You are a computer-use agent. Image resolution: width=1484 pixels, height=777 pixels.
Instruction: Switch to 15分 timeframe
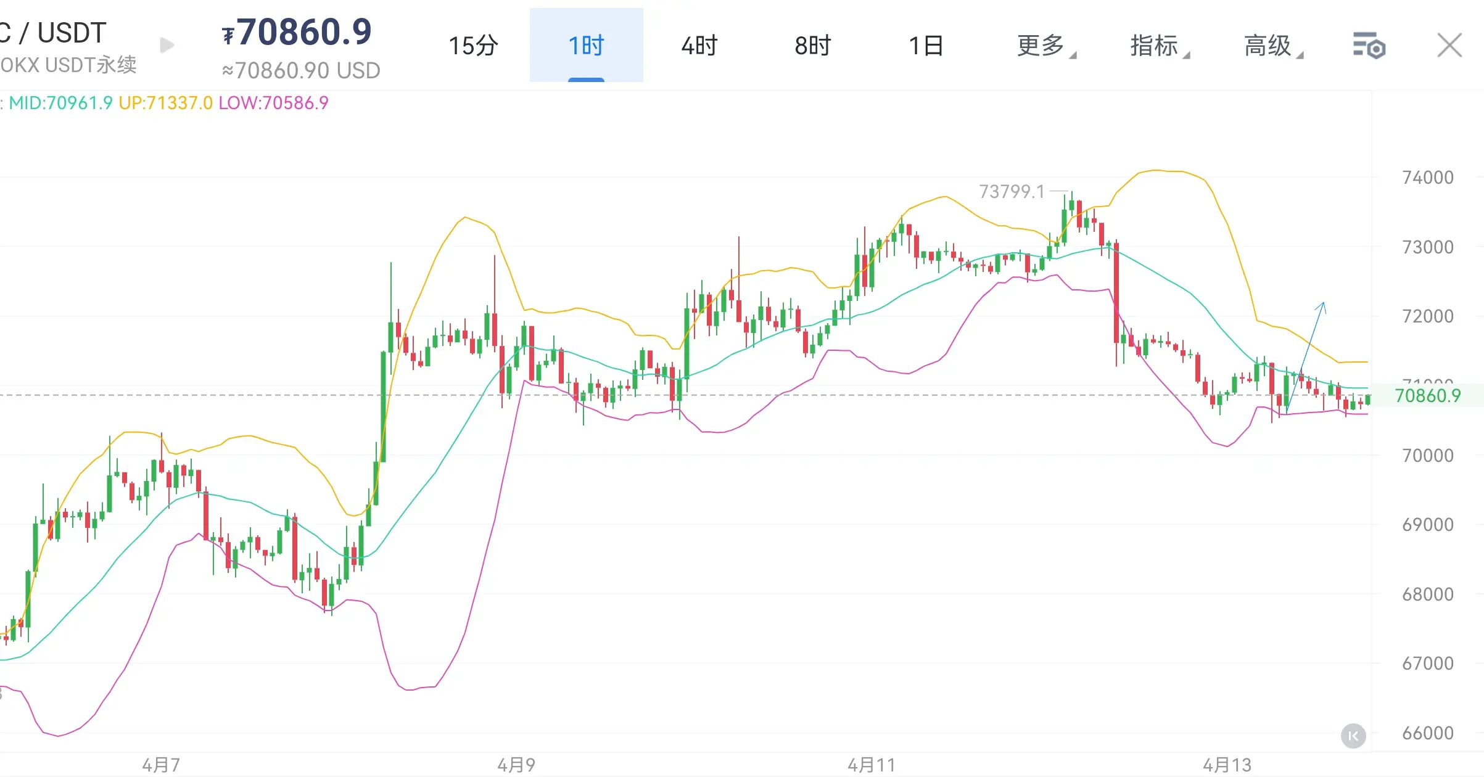(473, 46)
